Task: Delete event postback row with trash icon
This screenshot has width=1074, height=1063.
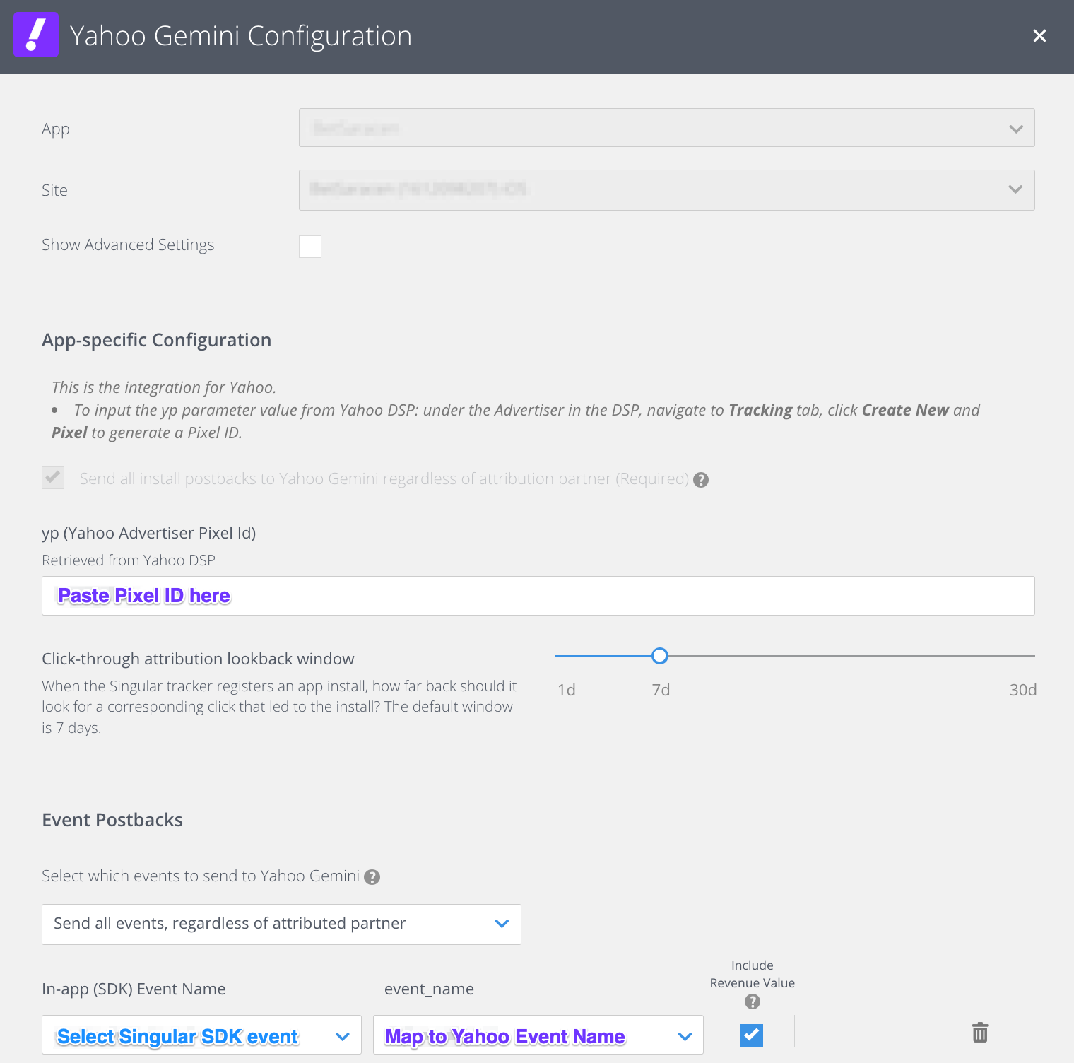Action: [980, 1033]
